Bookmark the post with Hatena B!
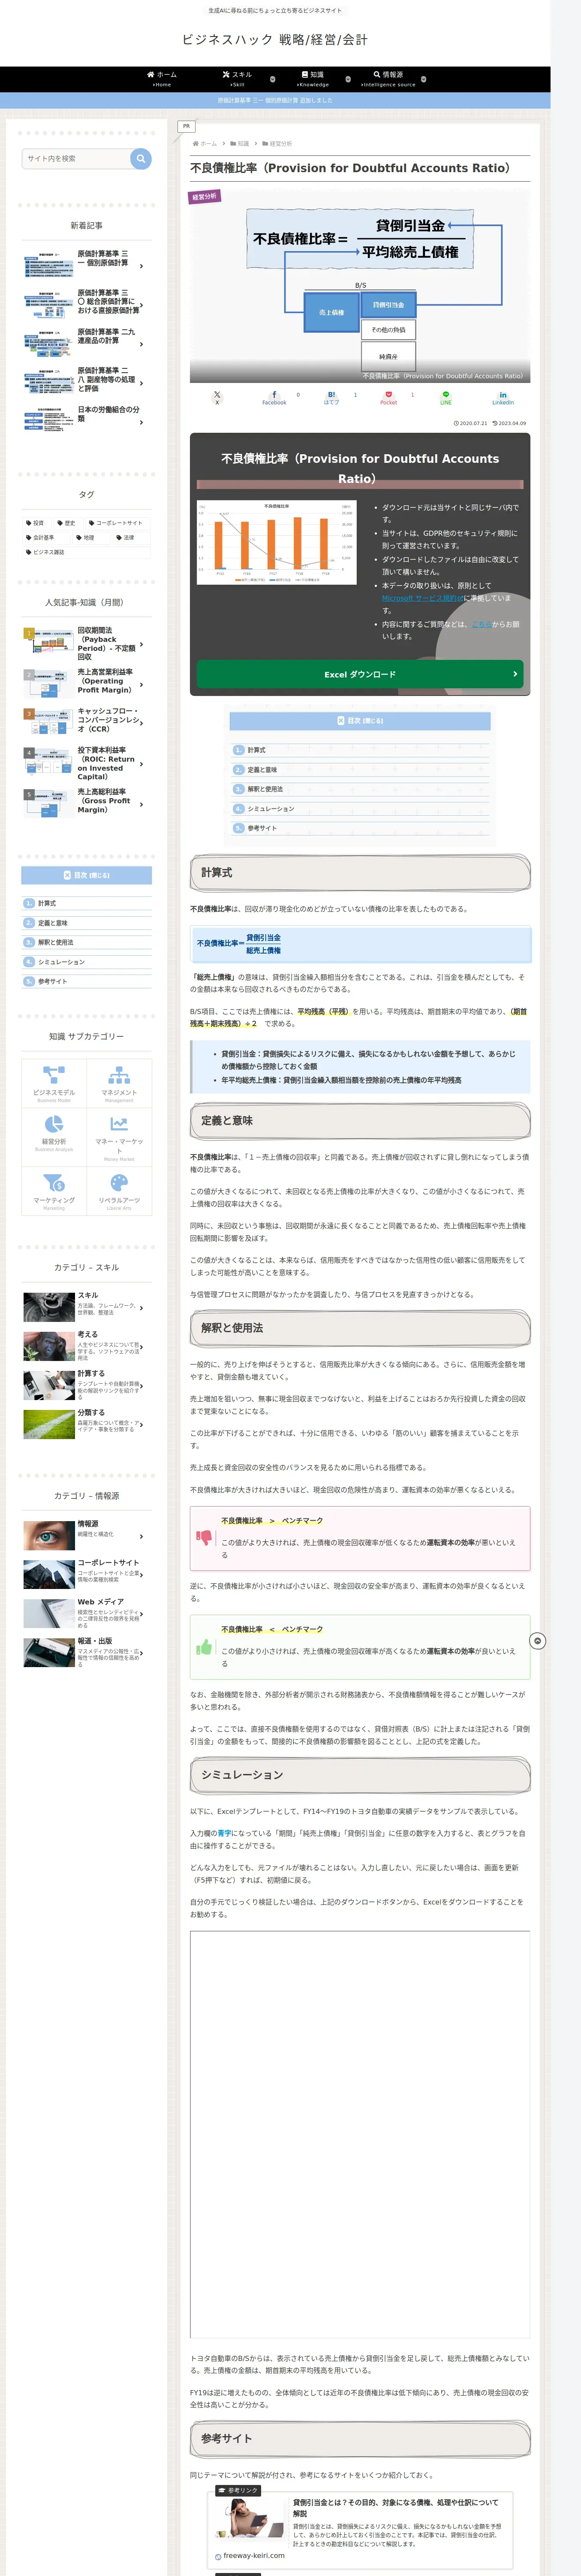 [331, 397]
